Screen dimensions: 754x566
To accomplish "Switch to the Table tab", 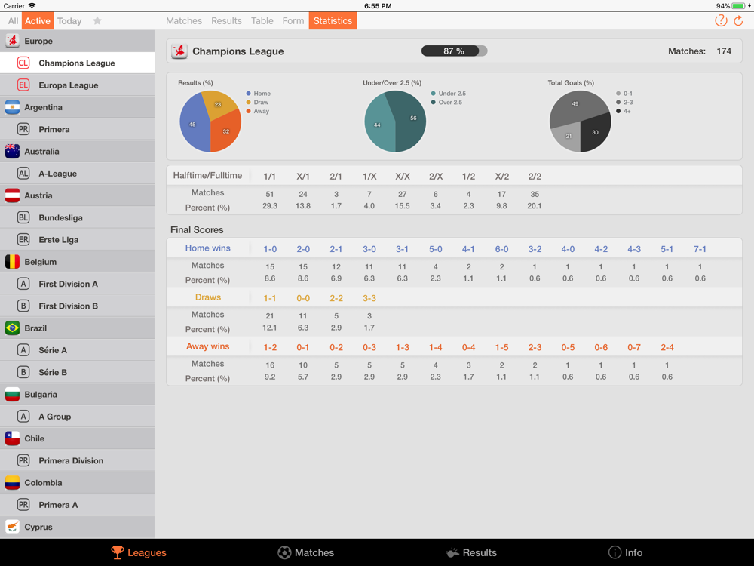I will click(x=262, y=20).
